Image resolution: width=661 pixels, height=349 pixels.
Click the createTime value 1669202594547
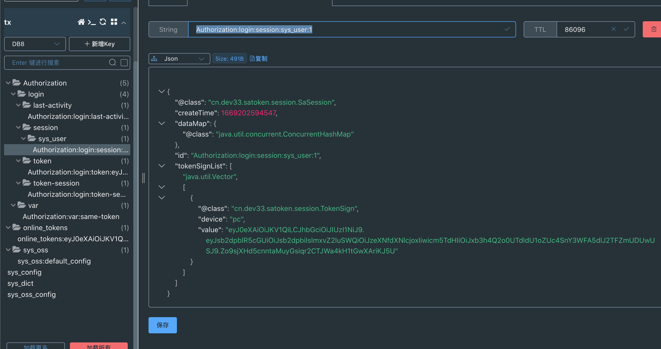point(249,113)
